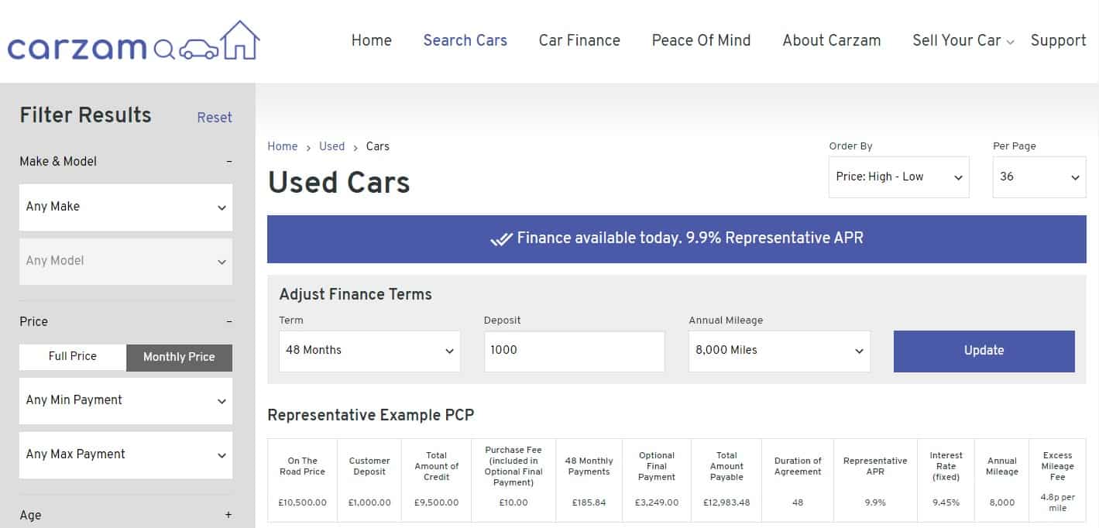Collapse the Price filter section
Screen dimensions: 1099x528
228,322
